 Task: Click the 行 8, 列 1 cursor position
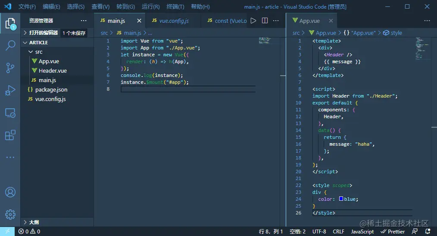click(271, 231)
